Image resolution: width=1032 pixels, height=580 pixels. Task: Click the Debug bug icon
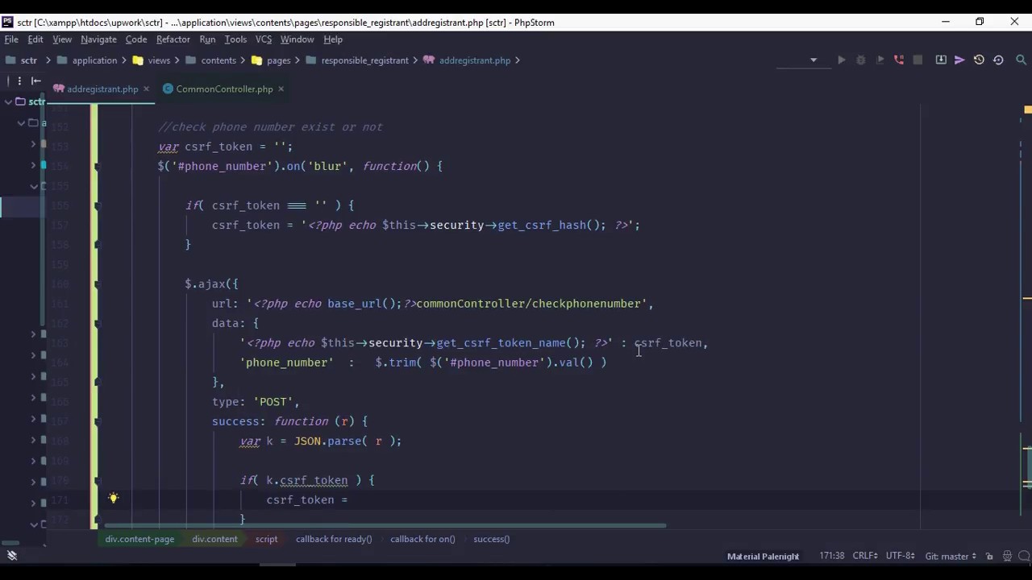coord(860,60)
